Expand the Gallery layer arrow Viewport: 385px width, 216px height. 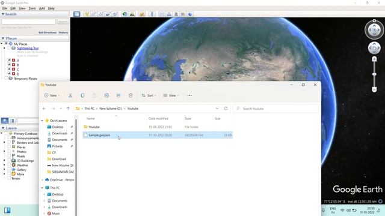point(4,169)
